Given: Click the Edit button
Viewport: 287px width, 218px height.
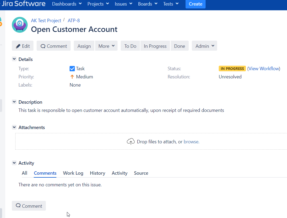Looking at the screenshot, I should point(23,46).
